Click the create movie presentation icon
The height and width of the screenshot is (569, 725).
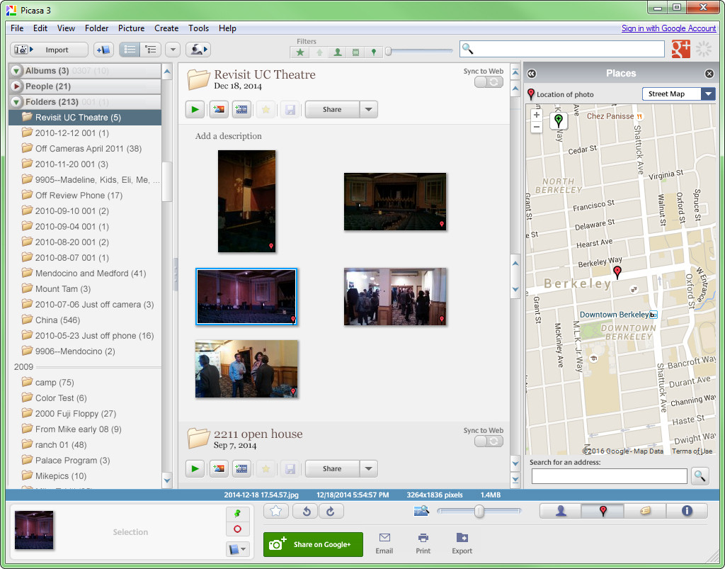click(242, 110)
